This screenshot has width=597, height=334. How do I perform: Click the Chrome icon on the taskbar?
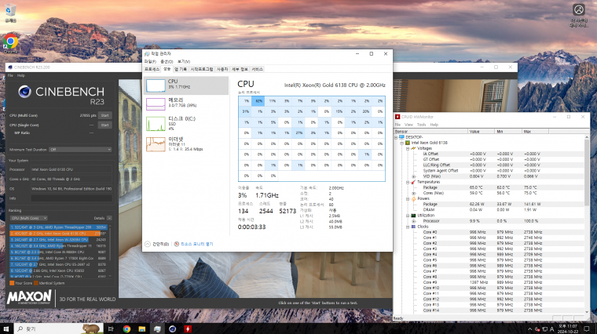tap(126, 329)
